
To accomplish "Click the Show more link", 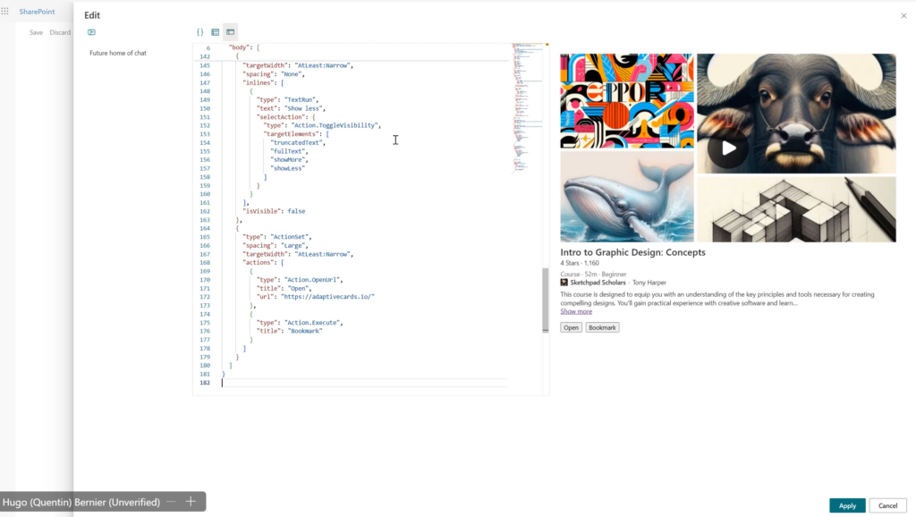I will pos(576,311).
